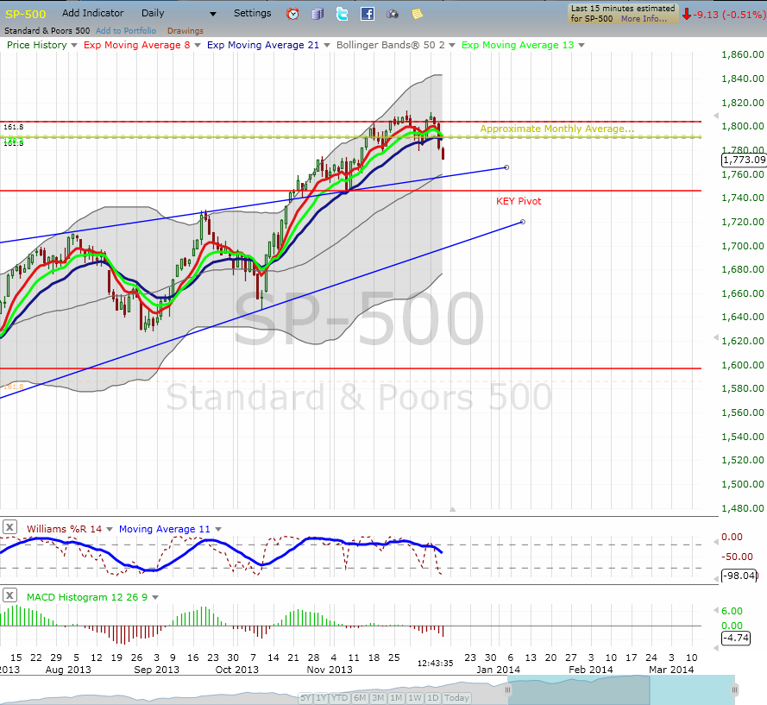767x705 pixels.
Task: Click the highlighted blue range selection area
Action: click(621, 689)
